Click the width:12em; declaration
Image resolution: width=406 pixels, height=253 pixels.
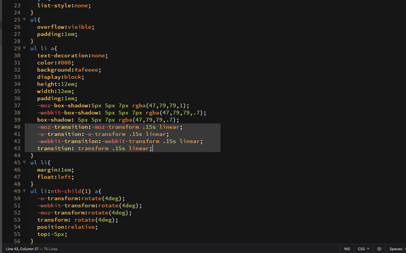[55, 91]
